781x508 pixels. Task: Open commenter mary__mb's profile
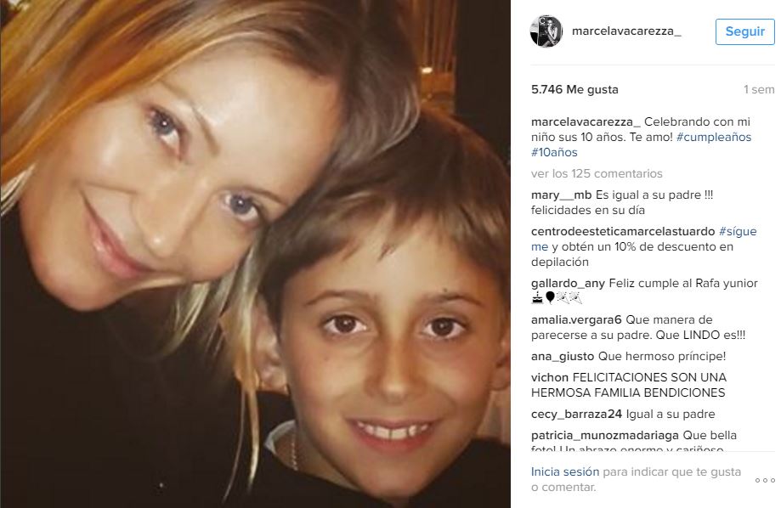click(x=562, y=195)
